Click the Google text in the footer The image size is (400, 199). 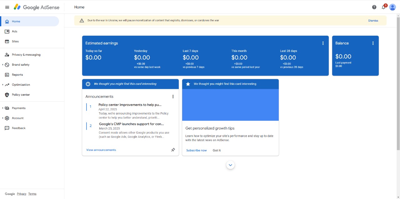[x=10, y=194]
